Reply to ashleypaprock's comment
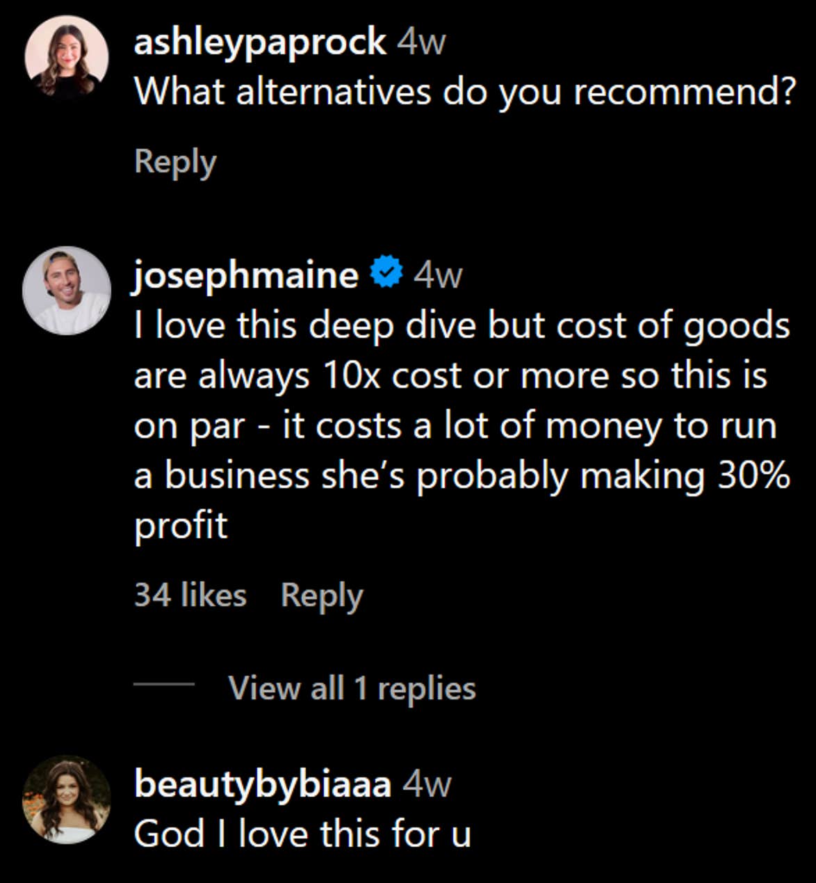Screen dimensions: 816x883 coord(176,162)
